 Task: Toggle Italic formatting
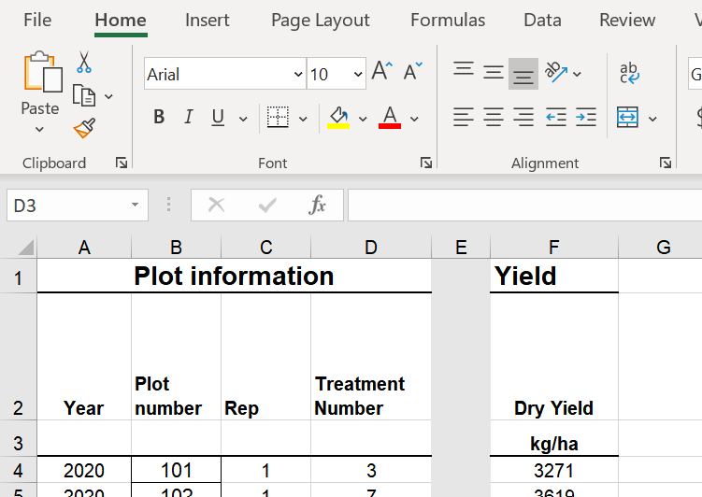point(188,118)
